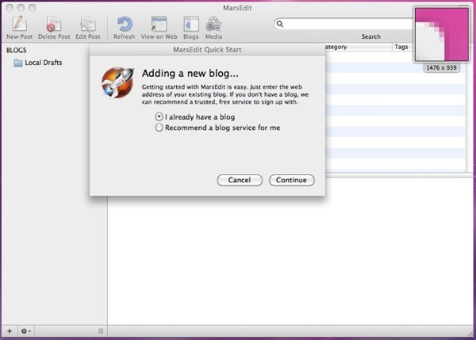The height and width of the screenshot is (340, 476).
Task: Open the Edit Post toolbar icon
Action: [x=88, y=25]
